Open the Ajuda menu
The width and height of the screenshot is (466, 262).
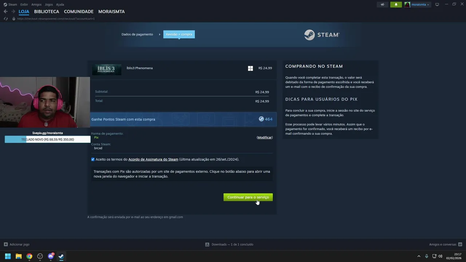60,4
